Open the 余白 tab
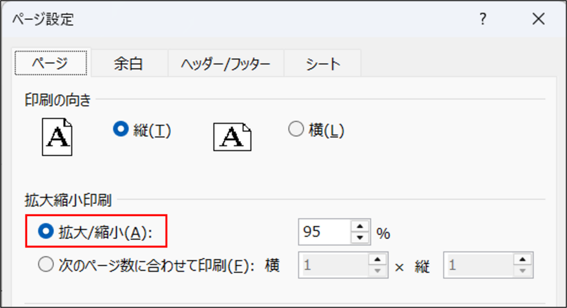 tap(128, 63)
